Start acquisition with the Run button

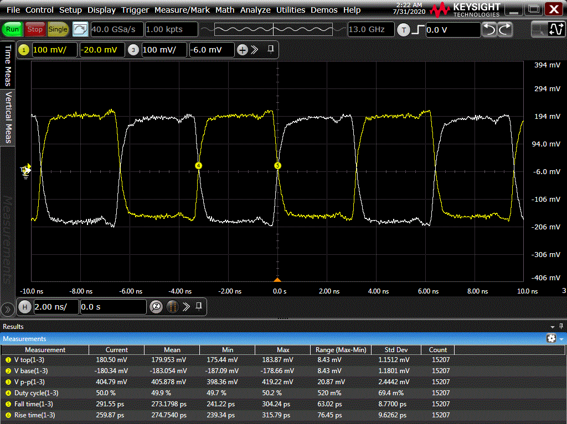[12, 29]
